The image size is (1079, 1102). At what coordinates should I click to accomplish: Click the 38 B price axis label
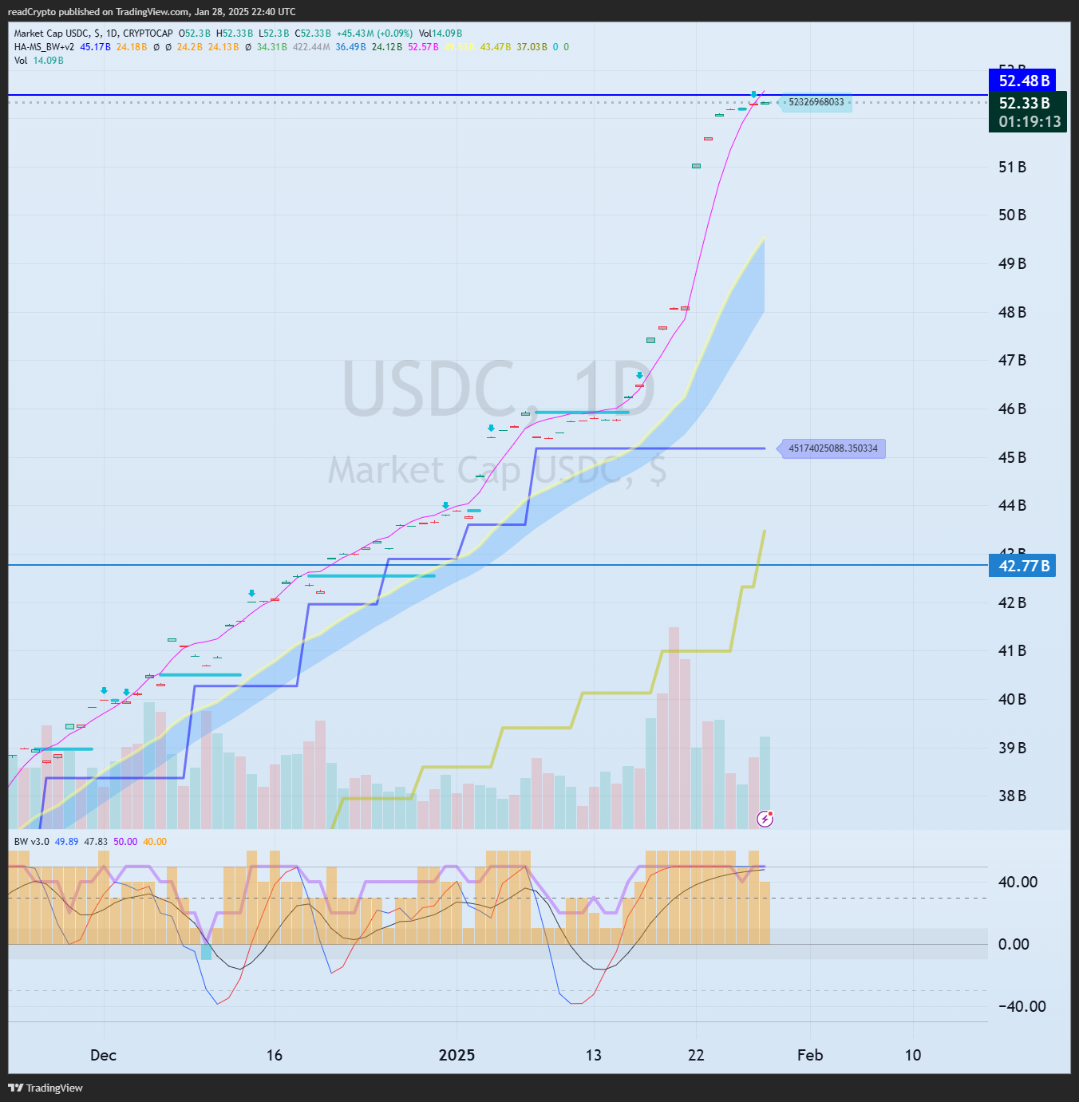point(1012,796)
